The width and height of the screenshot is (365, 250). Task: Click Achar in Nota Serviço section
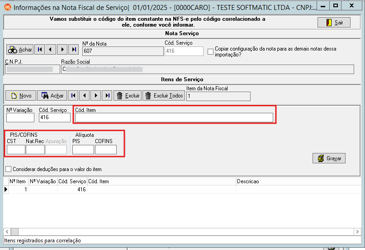(20, 50)
